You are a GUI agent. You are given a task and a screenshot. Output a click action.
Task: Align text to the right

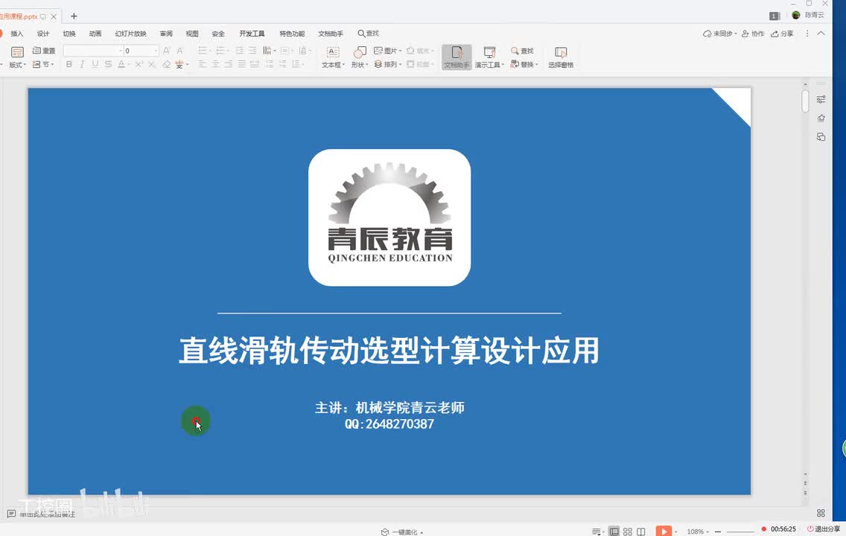click(x=229, y=64)
